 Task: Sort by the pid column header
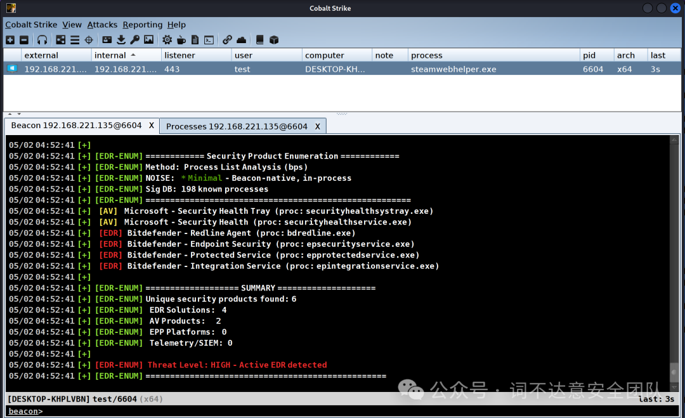coord(597,55)
